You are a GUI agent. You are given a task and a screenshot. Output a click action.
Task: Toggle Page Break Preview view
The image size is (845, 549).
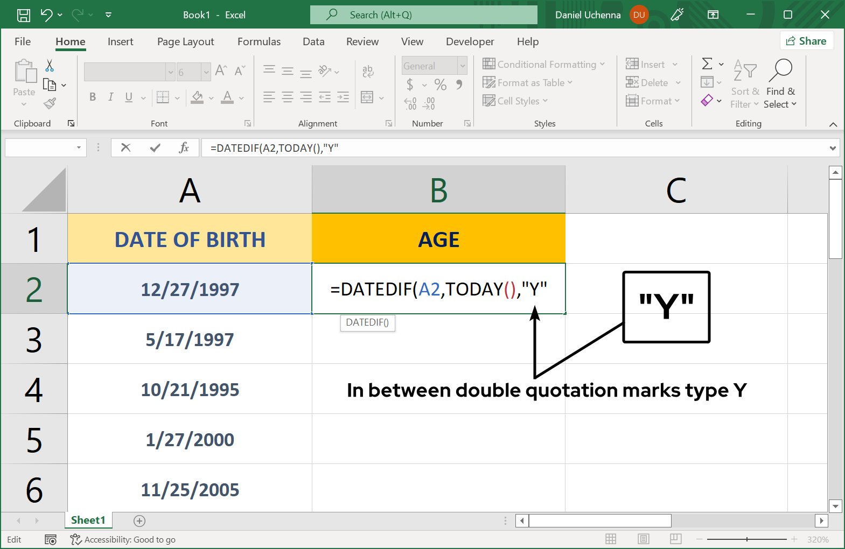point(675,539)
